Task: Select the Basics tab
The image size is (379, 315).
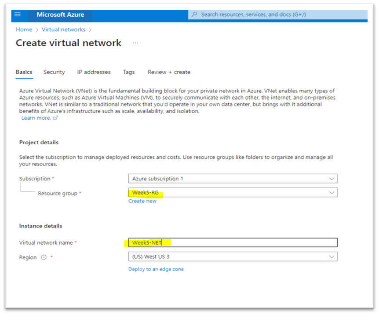Action: click(24, 72)
